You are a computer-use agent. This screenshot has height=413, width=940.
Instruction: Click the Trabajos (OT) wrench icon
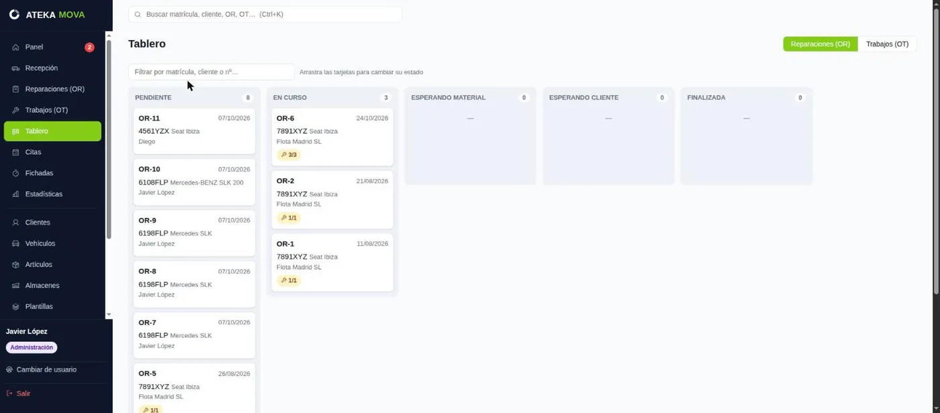16,110
